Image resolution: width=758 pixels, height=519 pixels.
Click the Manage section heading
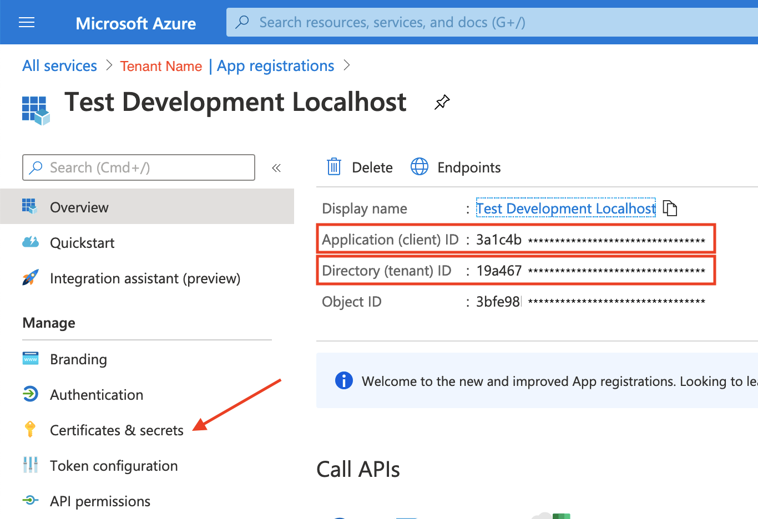49,323
